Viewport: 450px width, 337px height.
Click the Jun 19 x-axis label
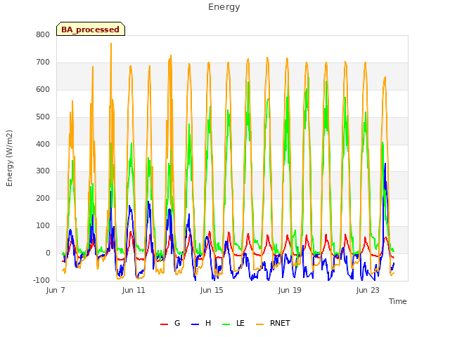point(290,290)
